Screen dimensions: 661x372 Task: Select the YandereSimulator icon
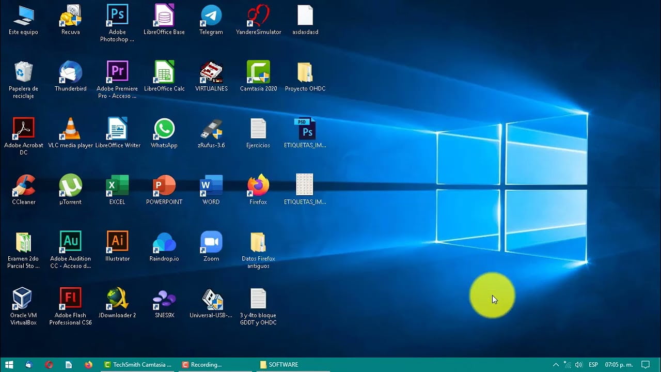click(x=258, y=20)
